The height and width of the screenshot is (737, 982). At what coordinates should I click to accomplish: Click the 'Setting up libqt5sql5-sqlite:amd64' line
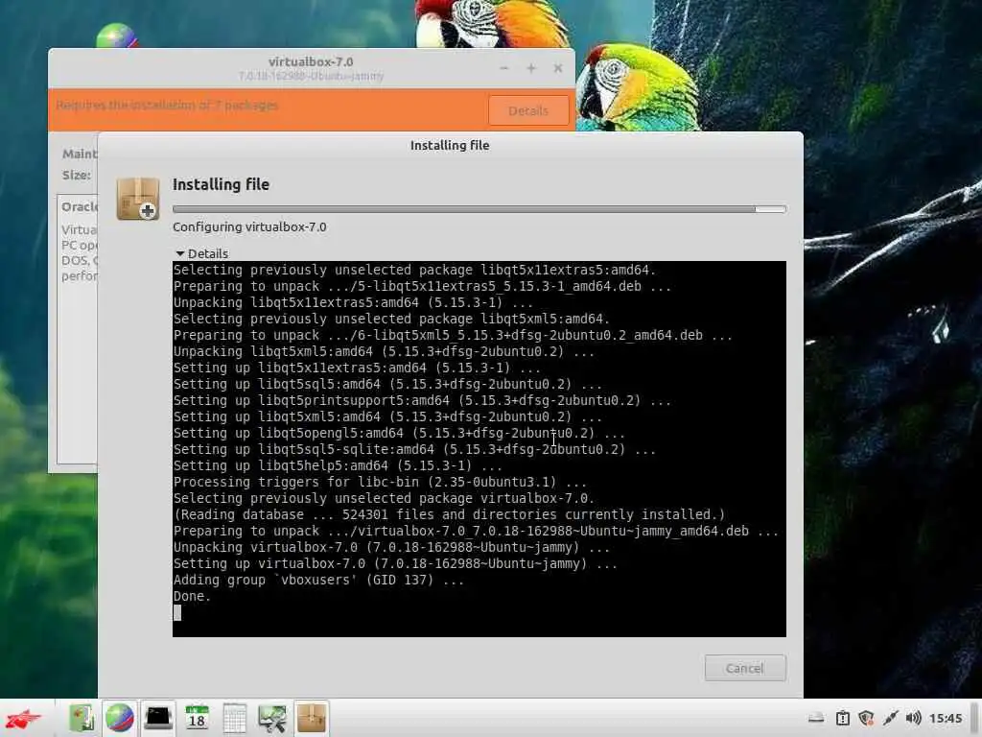414,449
